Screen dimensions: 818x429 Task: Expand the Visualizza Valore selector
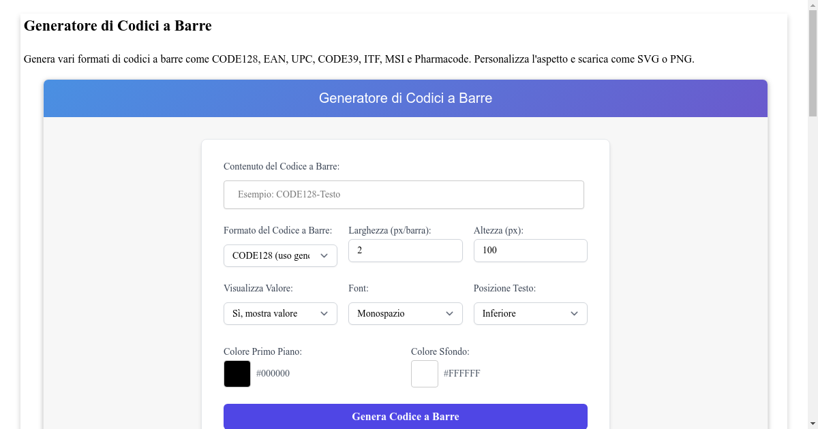click(x=280, y=313)
